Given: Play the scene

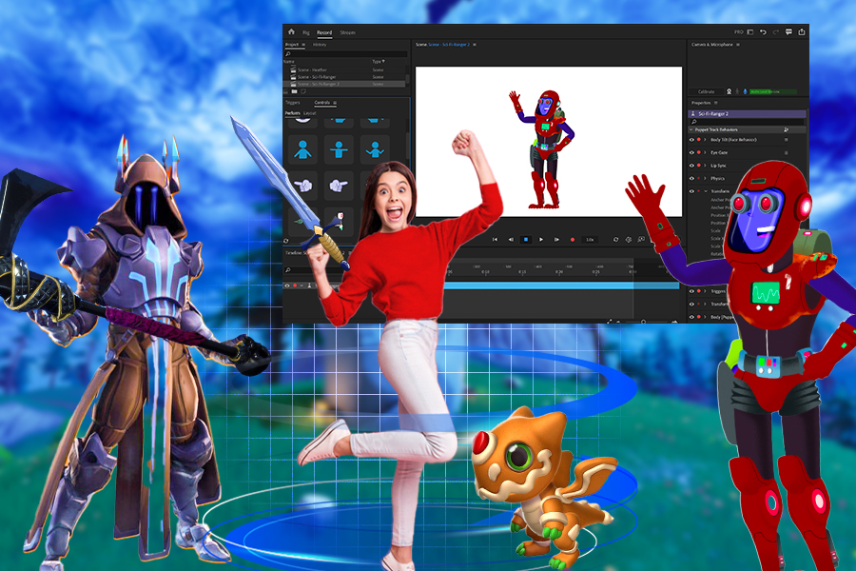Looking at the screenshot, I should click(x=541, y=239).
